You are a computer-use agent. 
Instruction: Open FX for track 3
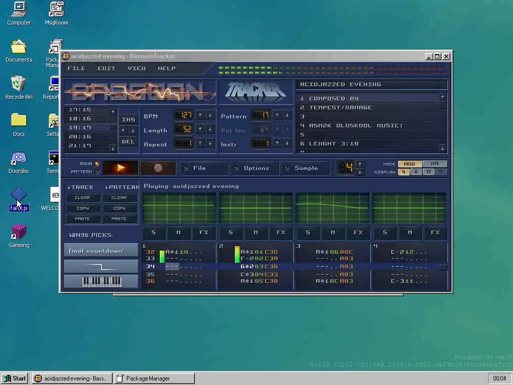click(358, 233)
